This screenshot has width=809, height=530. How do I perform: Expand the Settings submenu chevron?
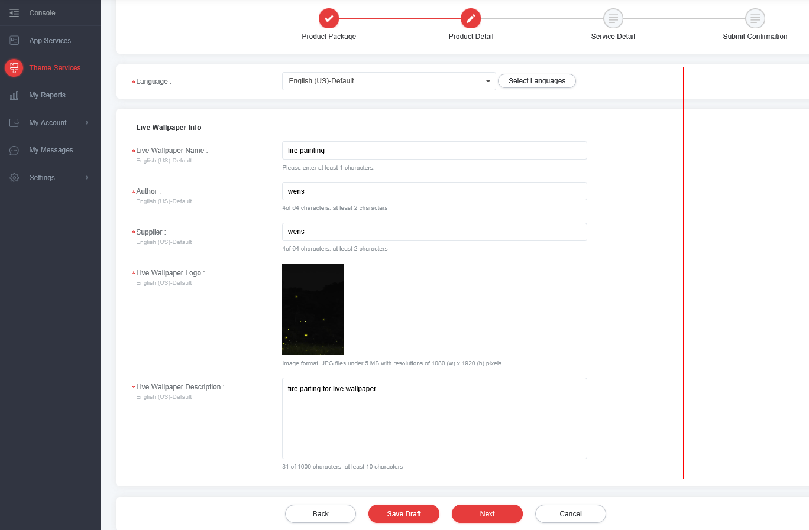[x=87, y=178]
